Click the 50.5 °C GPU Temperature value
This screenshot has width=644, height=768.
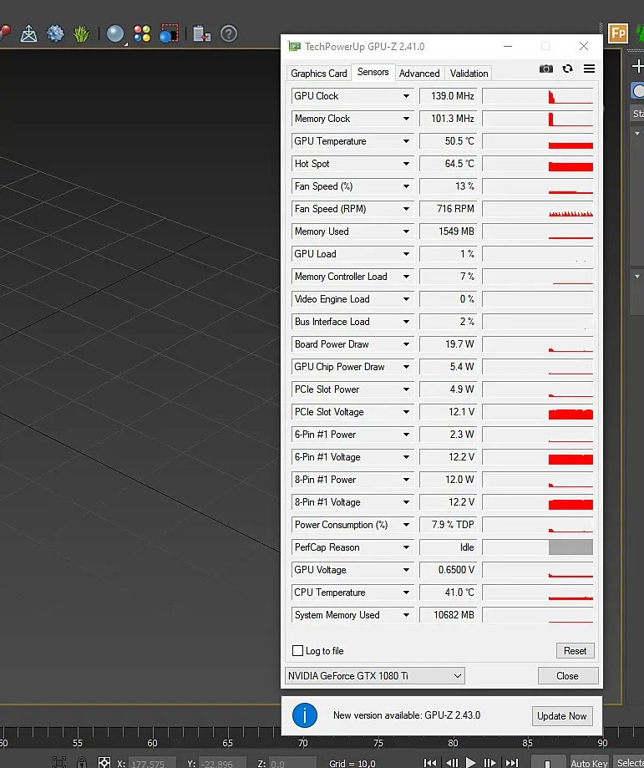click(448, 141)
